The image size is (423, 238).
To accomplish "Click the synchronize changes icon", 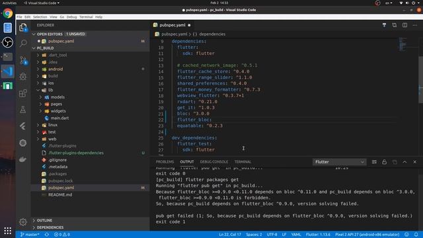I will [x=47, y=235].
